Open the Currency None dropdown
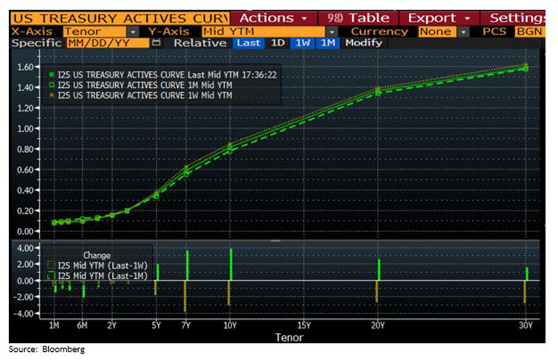The image size is (558, 361). (464, 31)
